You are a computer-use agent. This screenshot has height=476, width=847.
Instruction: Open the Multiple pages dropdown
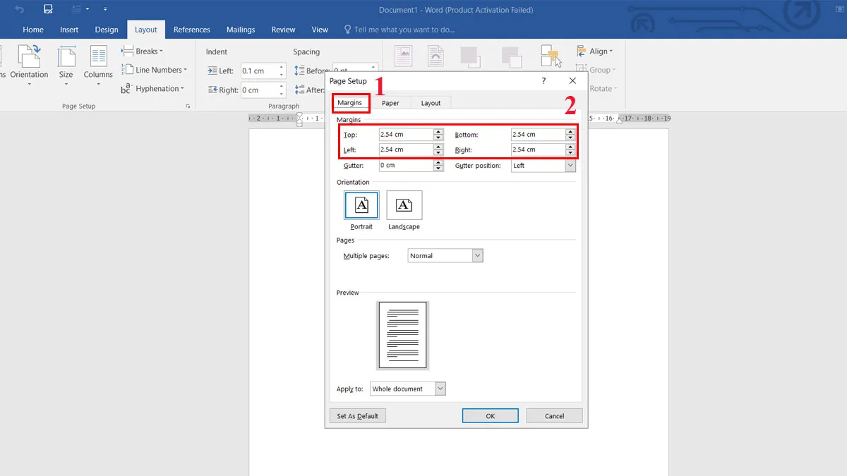(477, 256)
